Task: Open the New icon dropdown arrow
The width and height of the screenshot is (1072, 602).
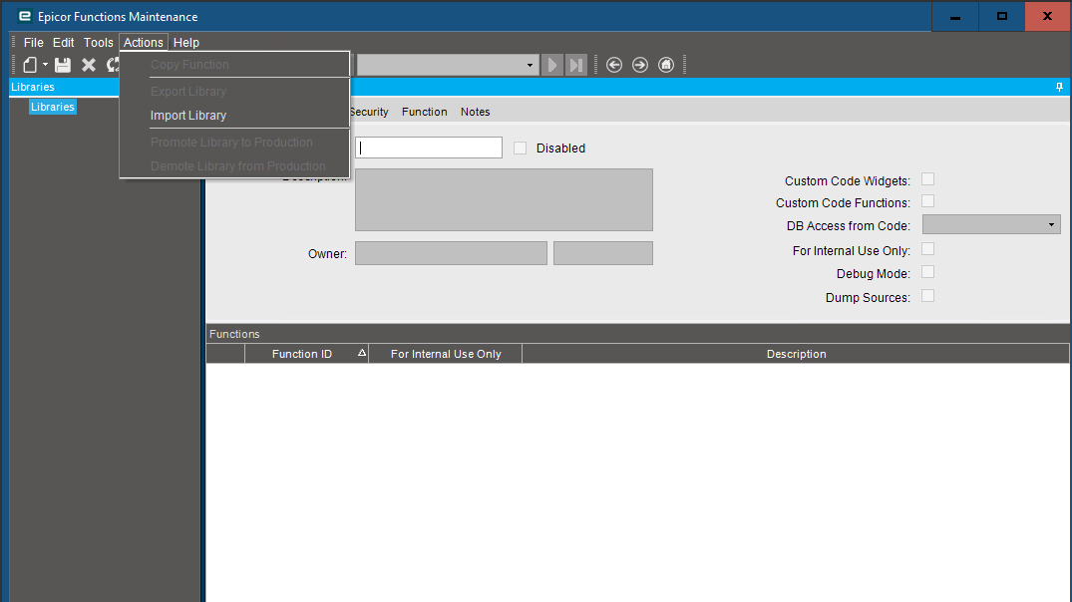Action: (45, 65)
